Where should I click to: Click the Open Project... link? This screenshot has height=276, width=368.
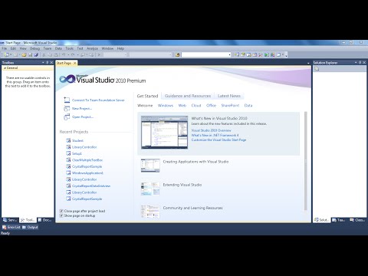tap(83, 117)
